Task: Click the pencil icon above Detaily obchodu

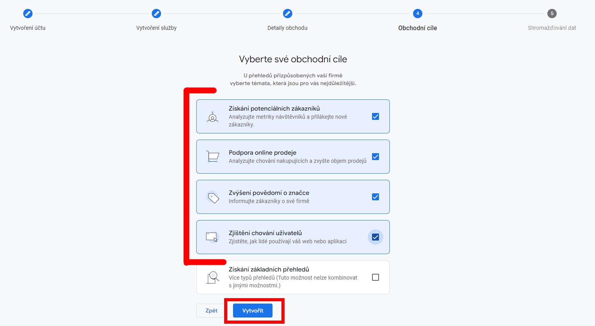Action: pyautogui.click(x=287, y=14)
